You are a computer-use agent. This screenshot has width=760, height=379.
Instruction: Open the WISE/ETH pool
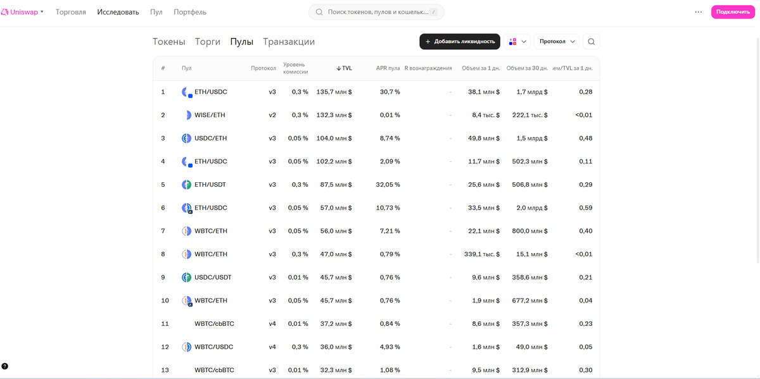tap(376, 115)
